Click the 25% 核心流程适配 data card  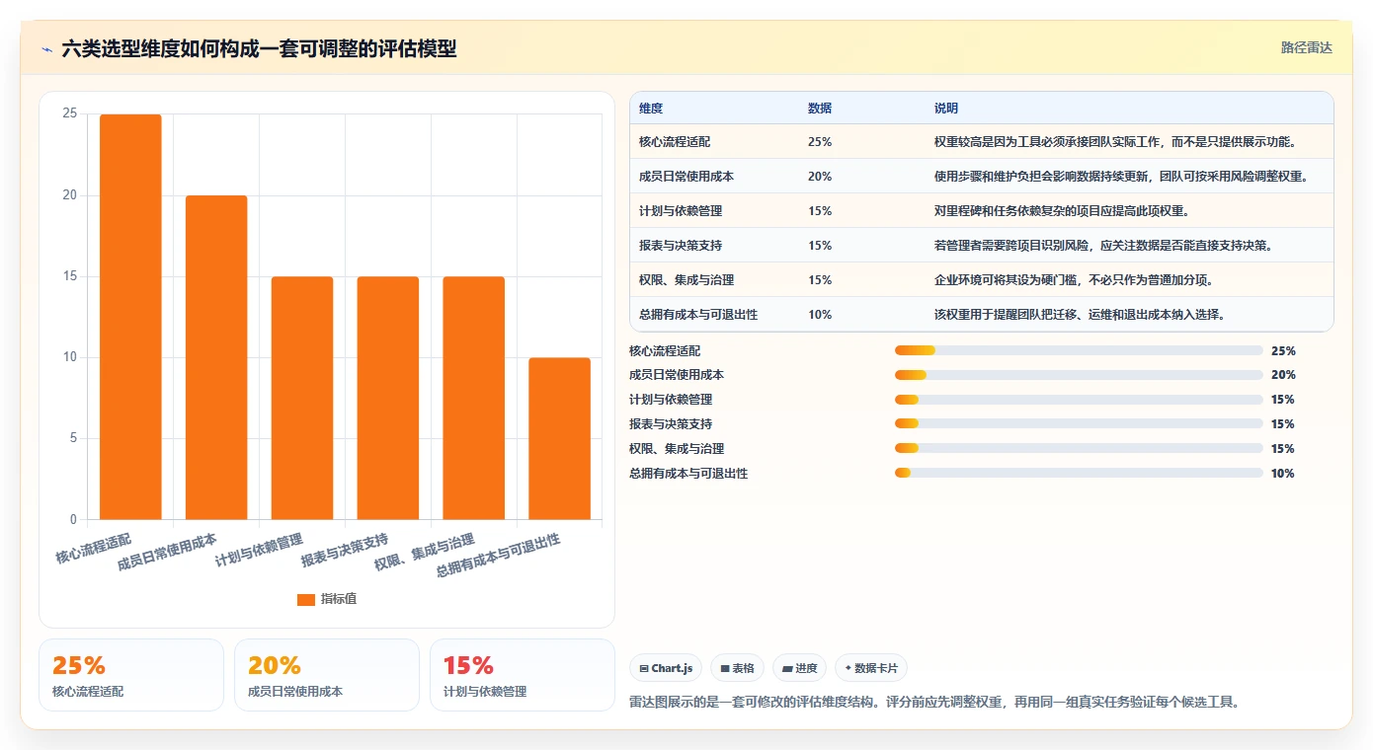click(x=131, y=675)
